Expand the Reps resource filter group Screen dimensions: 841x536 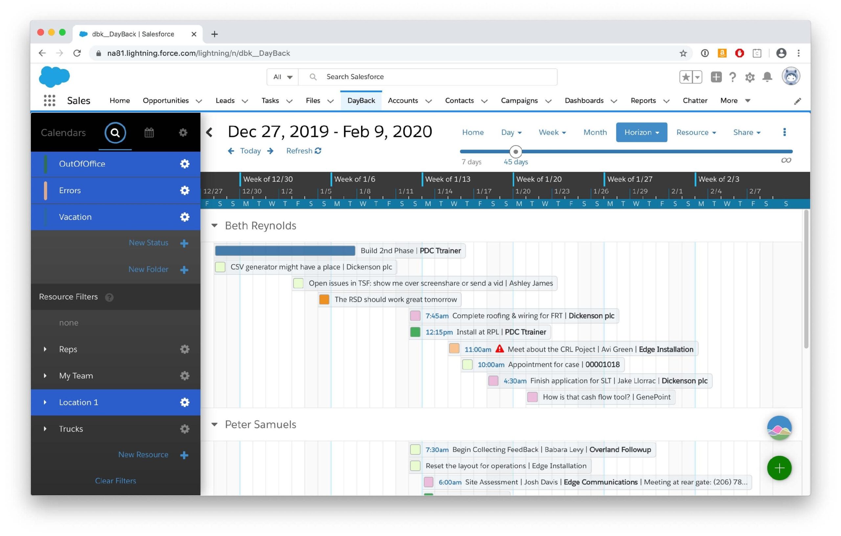click(45, 349)
